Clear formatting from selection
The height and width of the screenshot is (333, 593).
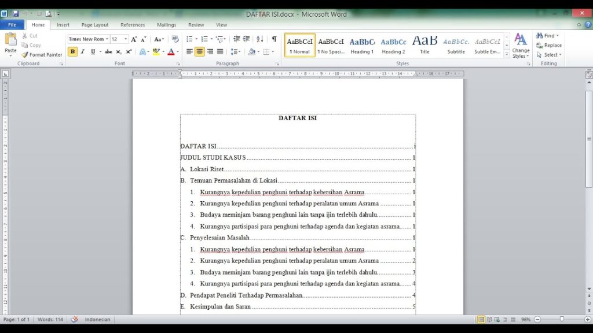pyautogui.click(x=175, y=39)
